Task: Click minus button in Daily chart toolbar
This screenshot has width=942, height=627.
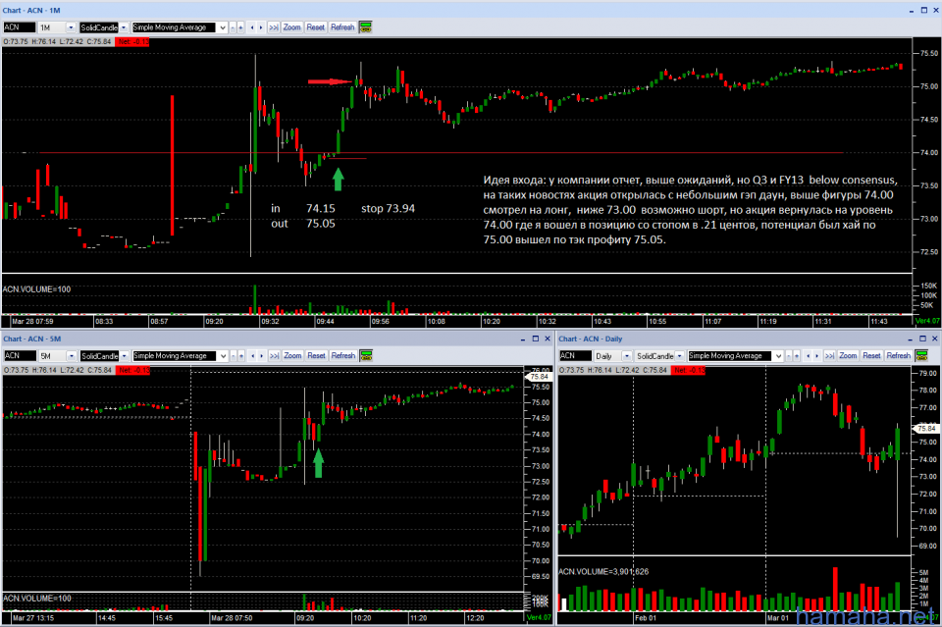Action: pyautogui.click(x=789, y=355)
